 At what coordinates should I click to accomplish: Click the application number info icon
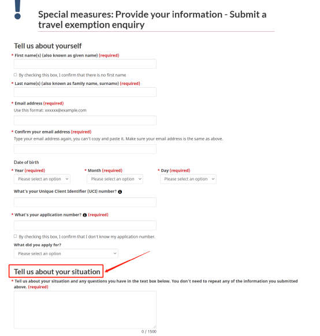coord(85,215)
